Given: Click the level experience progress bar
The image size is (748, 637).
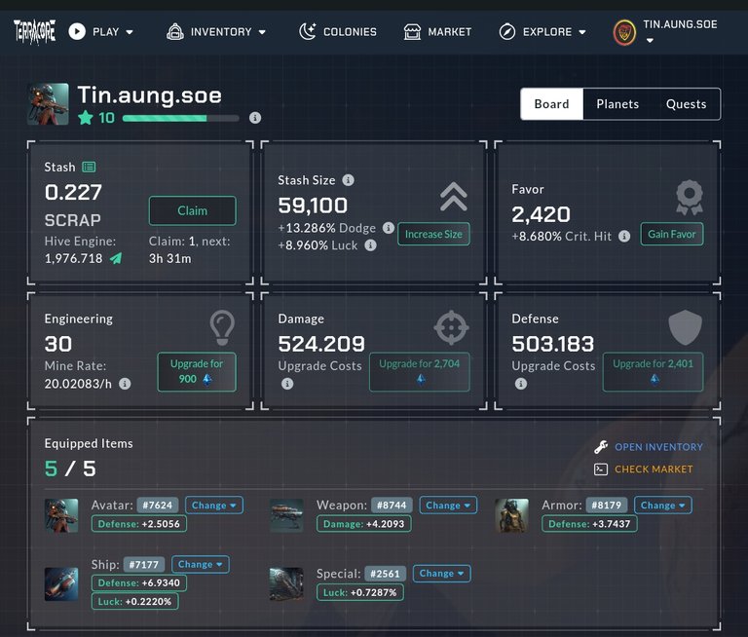Looking at the screenshot, I should point(181,118).
